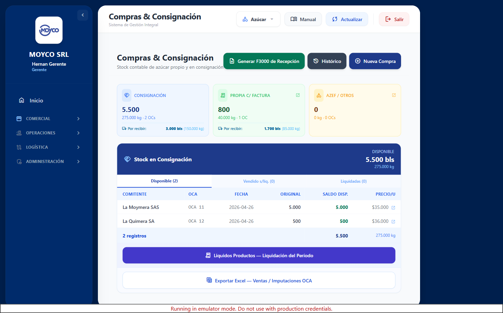The width and height of the screenshot is (503, 313).
Task: Click the Administración document icon
Action: click(19, 162)
